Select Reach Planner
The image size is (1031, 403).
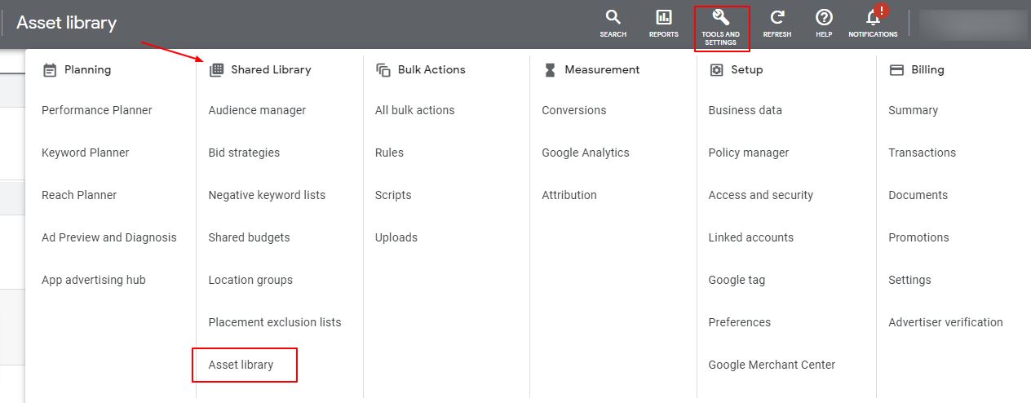79,195
